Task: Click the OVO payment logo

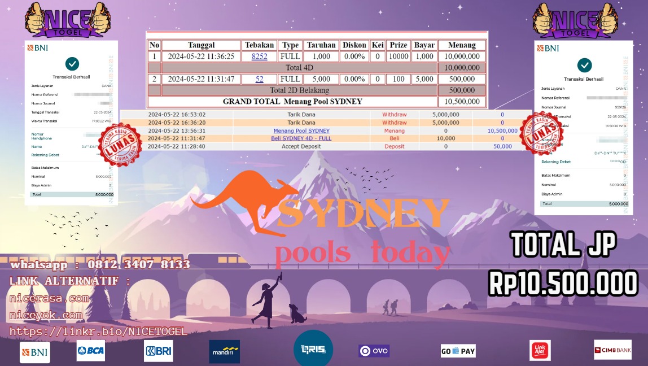Action: coord(374,351)
